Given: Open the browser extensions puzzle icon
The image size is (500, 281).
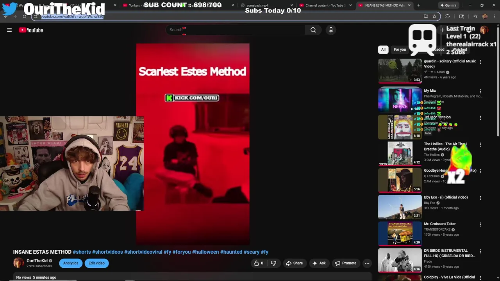Looking at the screenshot, I should point(448,16).
